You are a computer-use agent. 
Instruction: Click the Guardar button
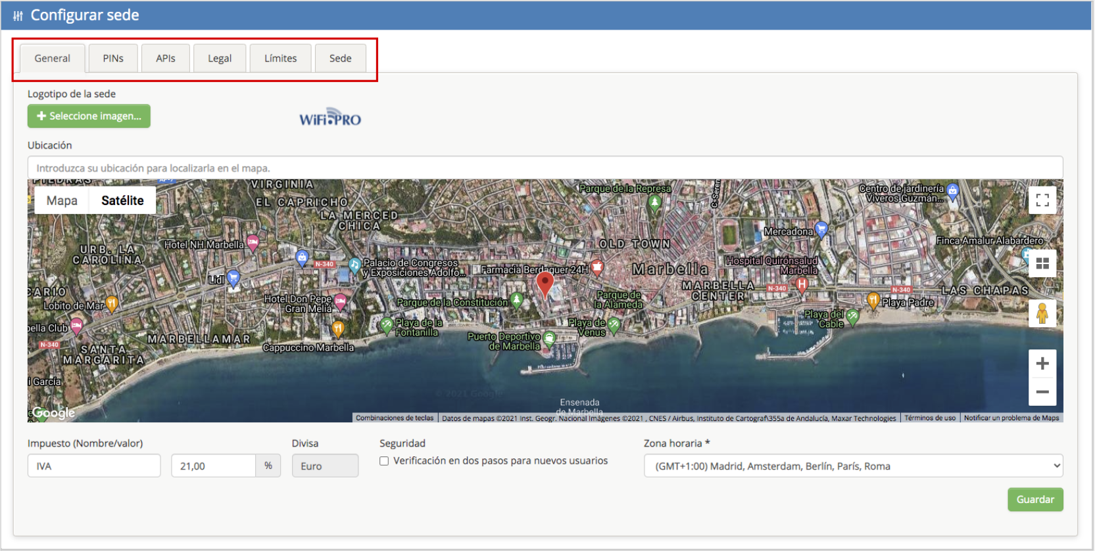point(1035,500)
